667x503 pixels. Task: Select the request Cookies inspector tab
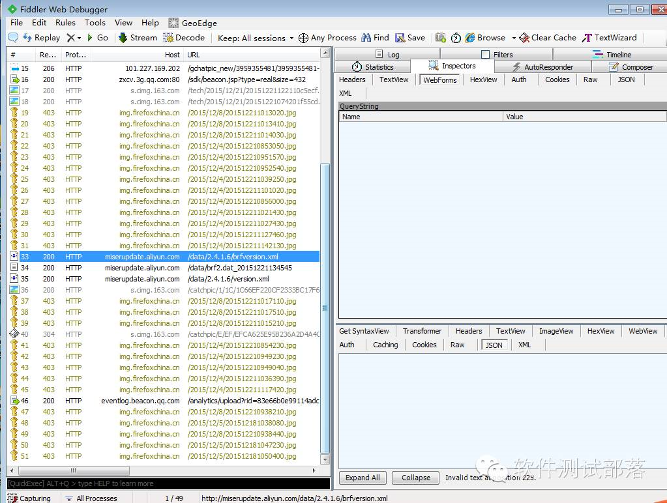point(557,79)
